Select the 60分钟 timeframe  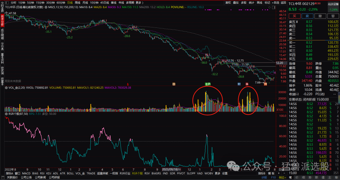click(x=61, y=3)
